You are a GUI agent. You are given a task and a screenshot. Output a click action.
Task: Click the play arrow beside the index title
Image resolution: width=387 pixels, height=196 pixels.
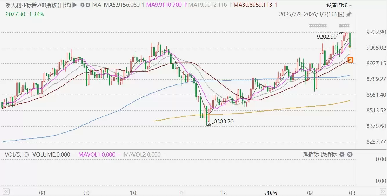pos(75,5)
